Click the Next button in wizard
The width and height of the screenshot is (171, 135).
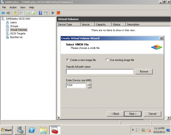click(x=133, y=114)
